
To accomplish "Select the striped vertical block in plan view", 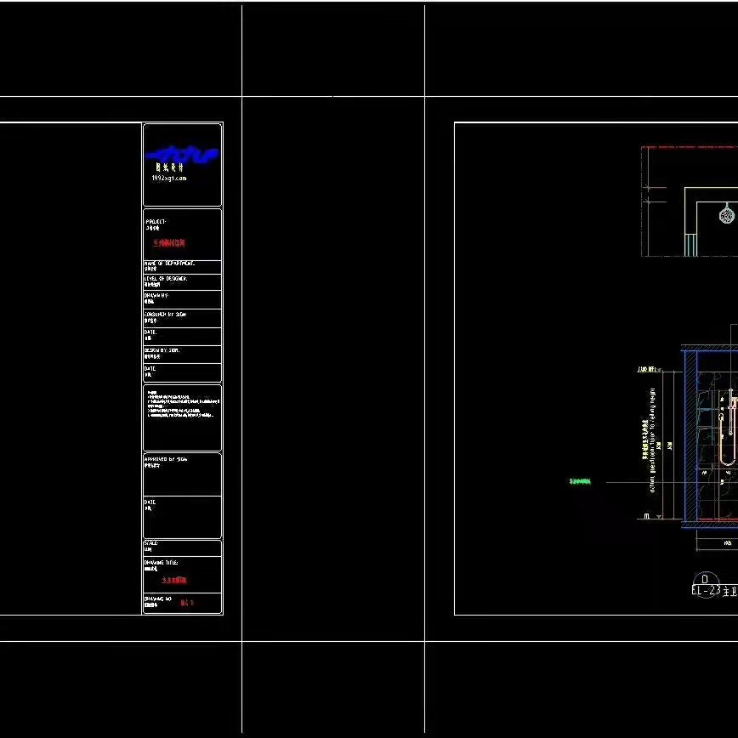I will point(691,244).
